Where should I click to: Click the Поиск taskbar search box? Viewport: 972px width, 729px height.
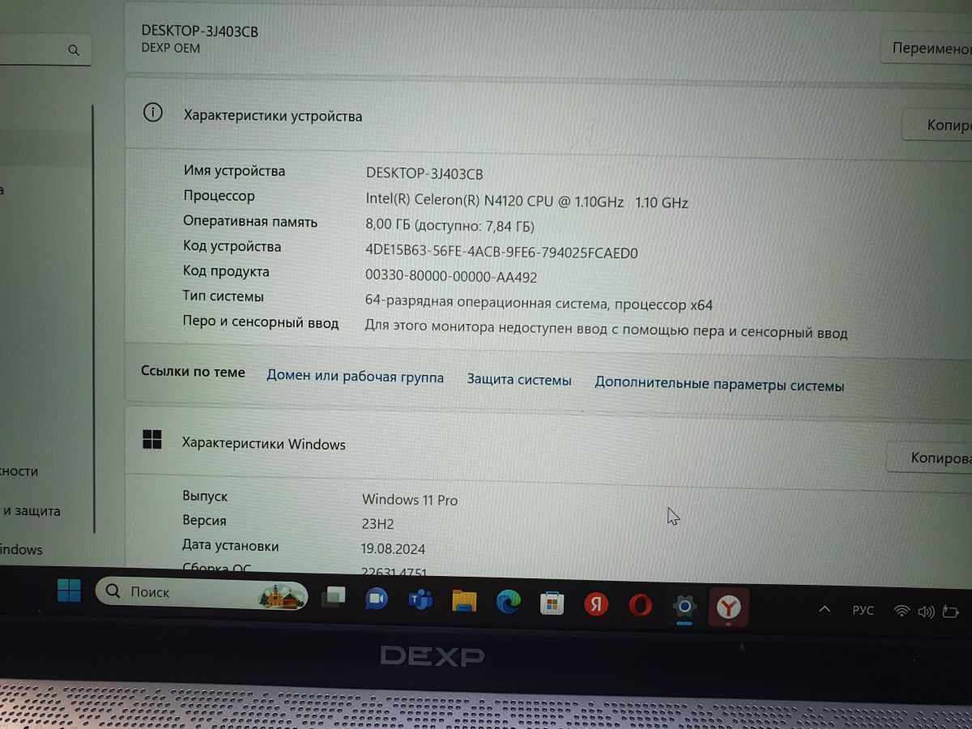(201, 594)
